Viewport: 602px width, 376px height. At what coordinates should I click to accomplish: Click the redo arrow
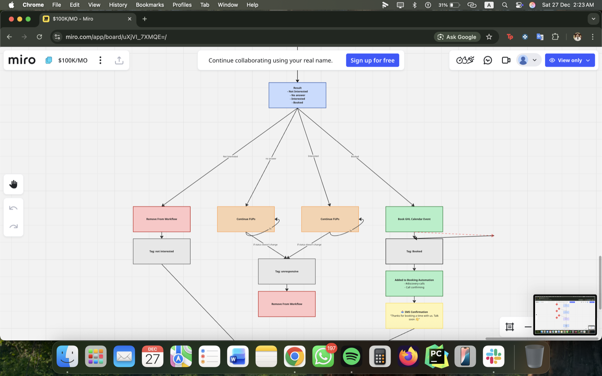pos(14,226)
